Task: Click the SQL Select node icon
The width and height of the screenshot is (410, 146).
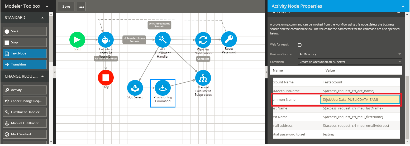Action: point(135,88)
